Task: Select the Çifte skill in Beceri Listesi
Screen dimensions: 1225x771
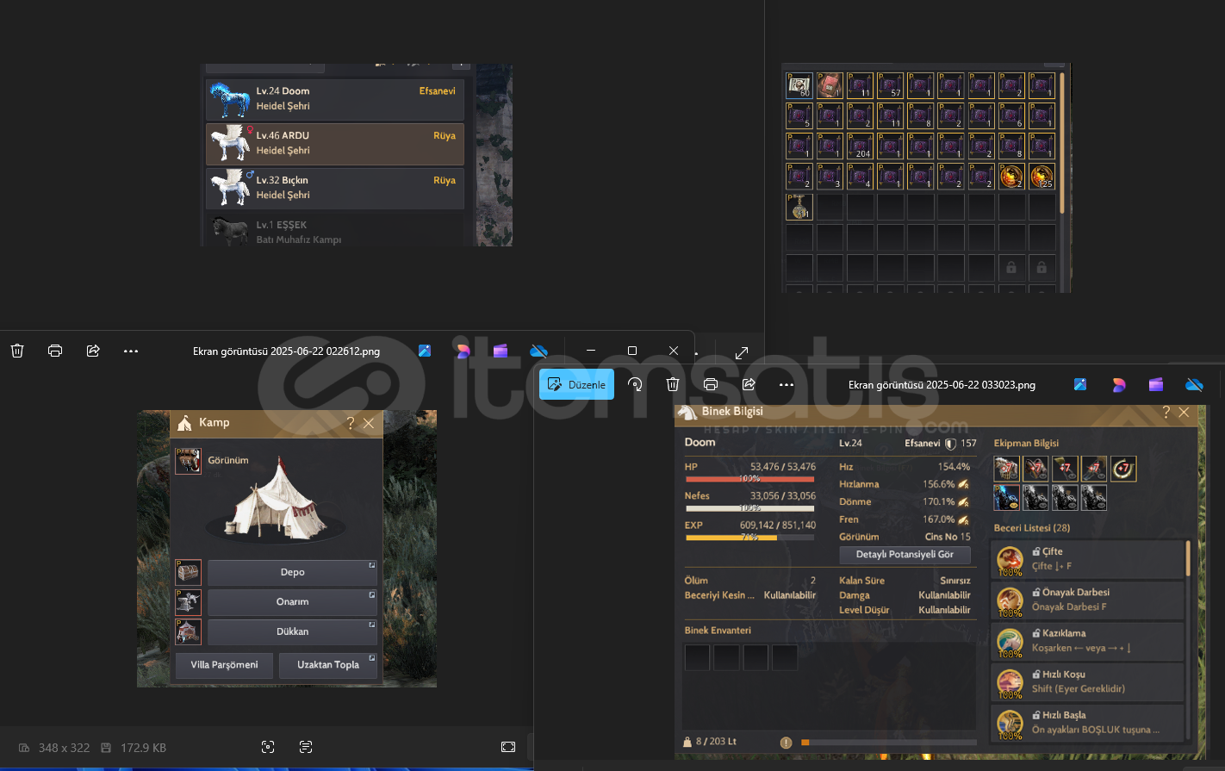Action: pyautogui.click(x=1087, y=559)
